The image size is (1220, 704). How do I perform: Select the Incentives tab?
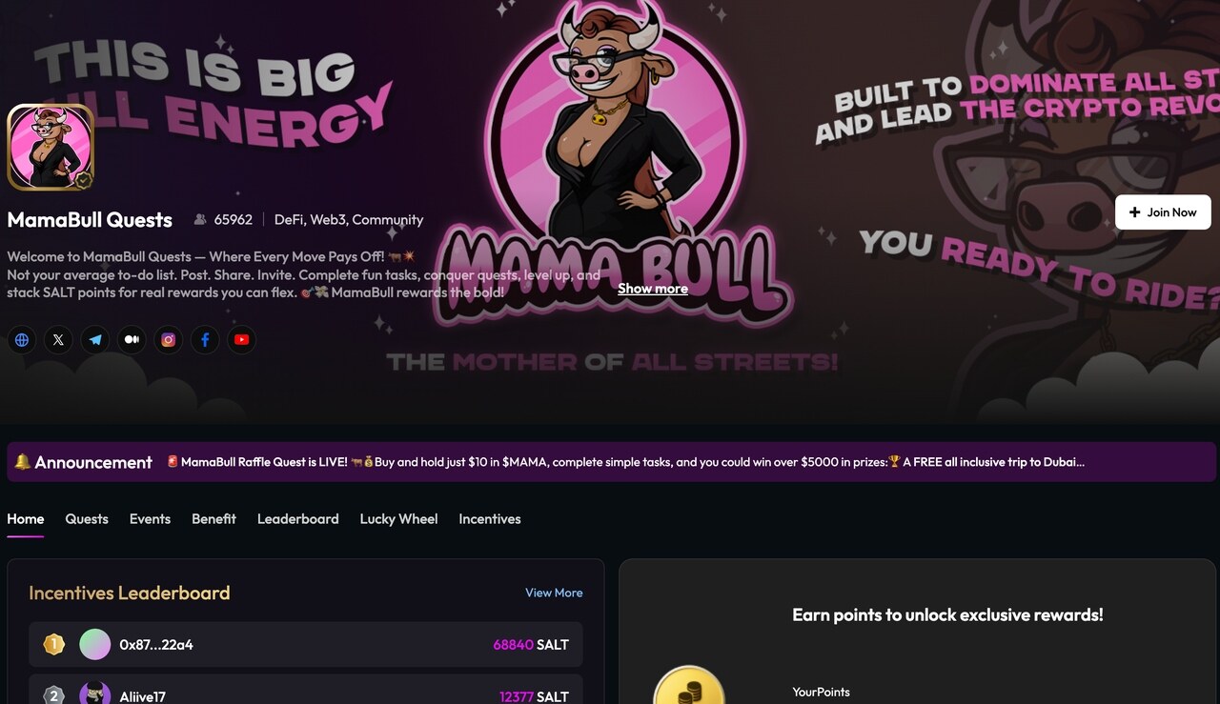[x=490, y=519]
